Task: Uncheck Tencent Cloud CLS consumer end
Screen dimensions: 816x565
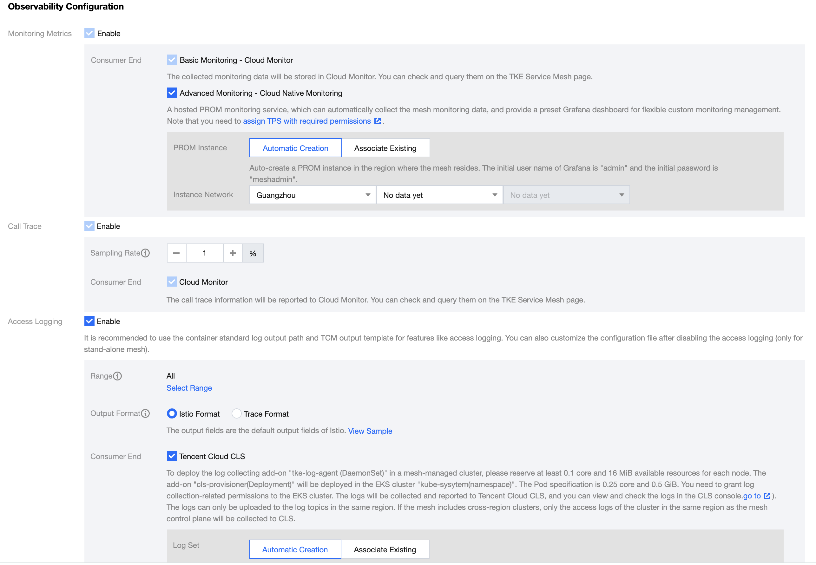Action: click(x=172, y=456)
